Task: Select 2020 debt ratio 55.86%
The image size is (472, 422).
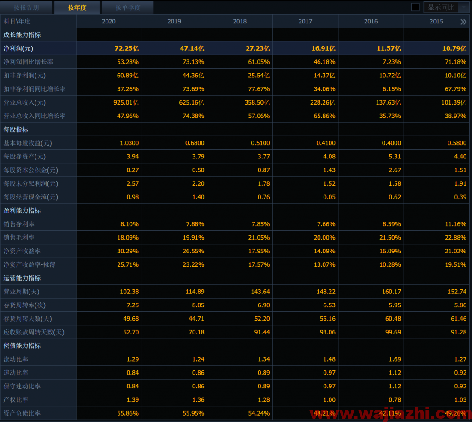Action: 128,413
